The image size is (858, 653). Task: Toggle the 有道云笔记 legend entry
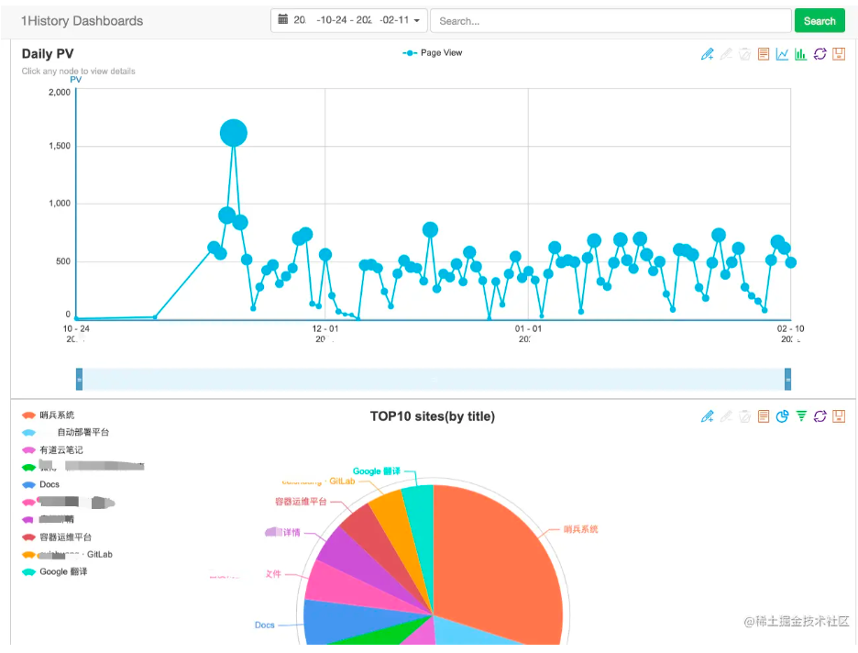click(x=52, y=450)
